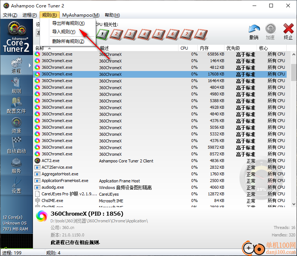Click the ACT2.exe process icon
This screenshot has width=297, height=256.
tap(37, 161)
